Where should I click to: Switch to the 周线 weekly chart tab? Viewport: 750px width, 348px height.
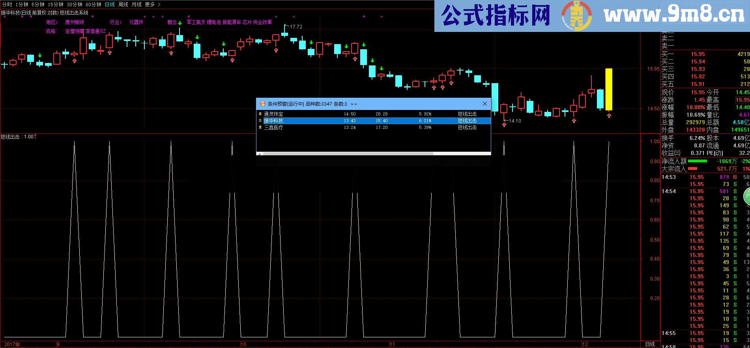pos(123,4)
